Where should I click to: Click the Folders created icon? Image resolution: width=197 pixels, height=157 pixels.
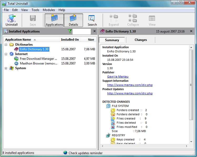113,110
